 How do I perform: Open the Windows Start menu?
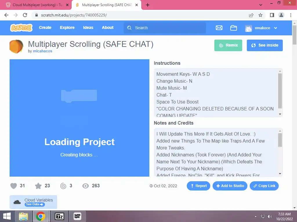(x=7, y=216)
